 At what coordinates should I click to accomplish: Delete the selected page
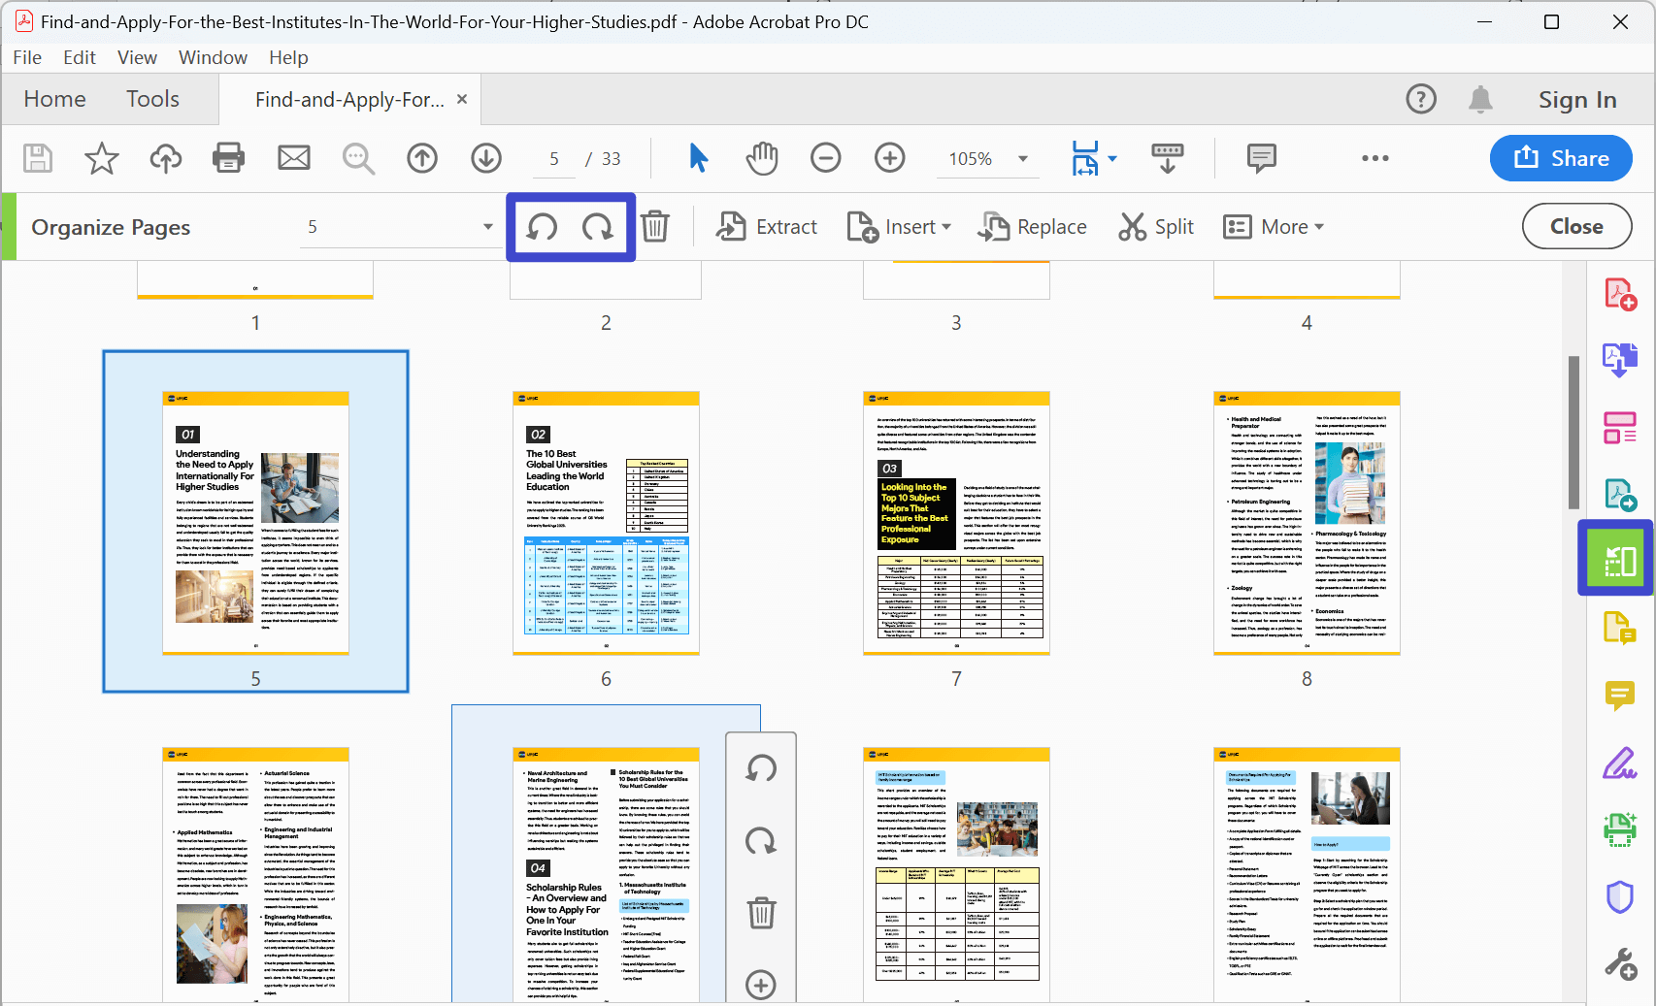point(655,226)
